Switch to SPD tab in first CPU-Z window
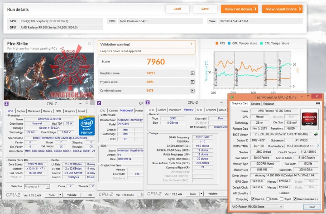The width and height of the screenshot is (326, 214). click(58, 111)
